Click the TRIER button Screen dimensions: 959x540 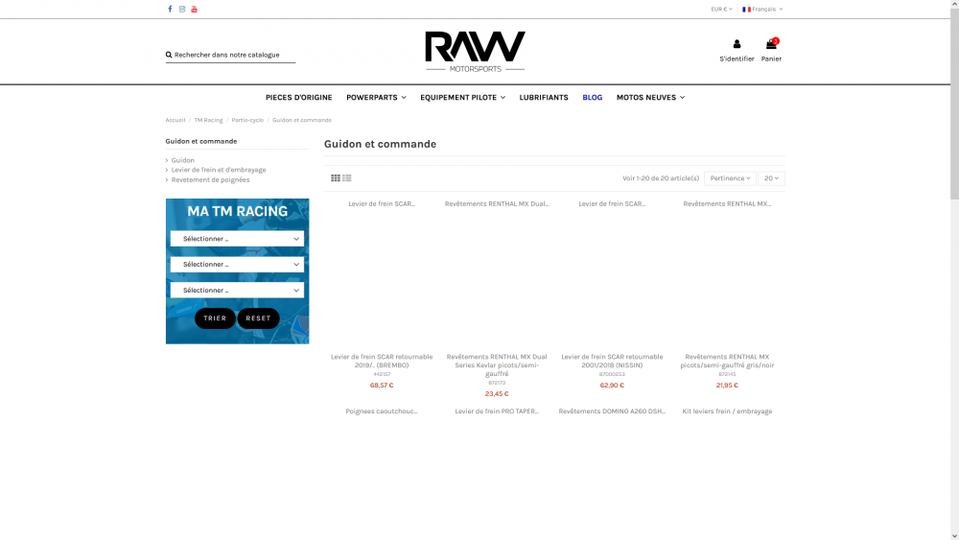215,318
